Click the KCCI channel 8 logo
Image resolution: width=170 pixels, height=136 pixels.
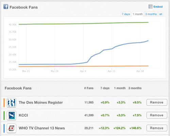(11, 115)
